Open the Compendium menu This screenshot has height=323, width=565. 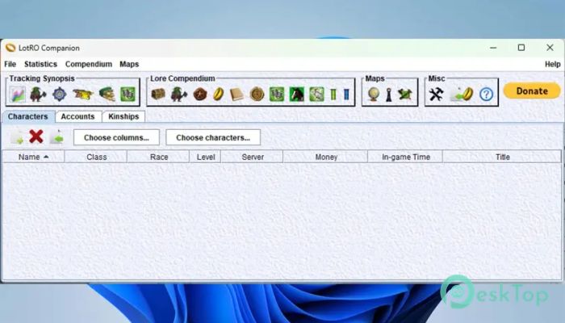pos(89,64)
